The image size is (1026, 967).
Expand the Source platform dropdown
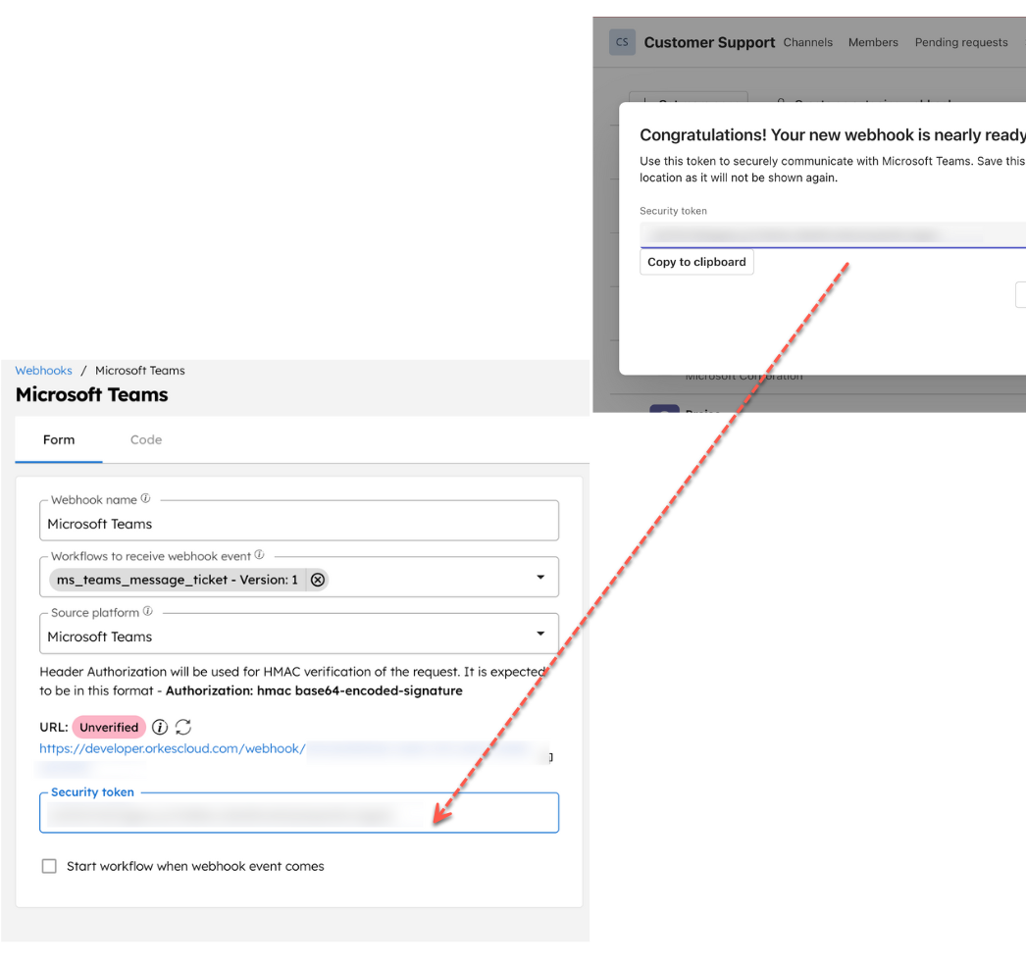540,633
